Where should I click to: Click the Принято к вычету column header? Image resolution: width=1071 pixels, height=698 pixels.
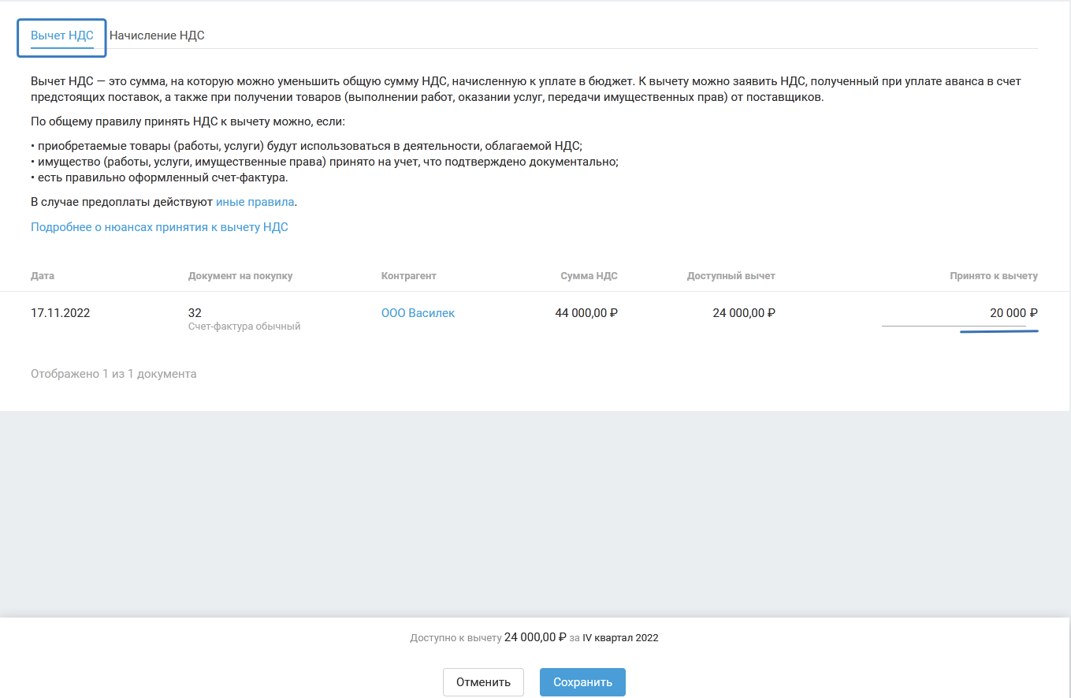[993, 276]
